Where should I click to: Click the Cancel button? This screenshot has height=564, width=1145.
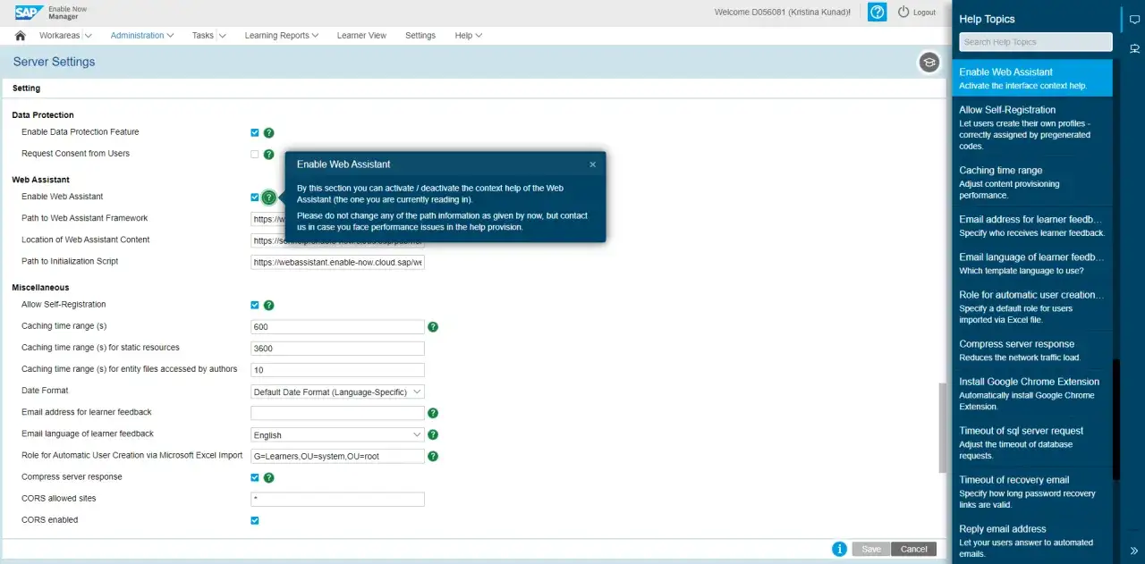point(914,549)
